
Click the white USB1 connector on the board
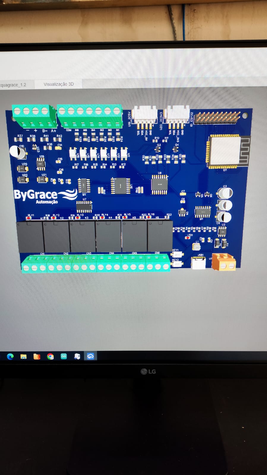[x=198, y=263]
